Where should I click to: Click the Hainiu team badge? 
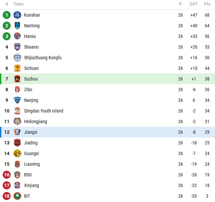click(x=17, y=36)
